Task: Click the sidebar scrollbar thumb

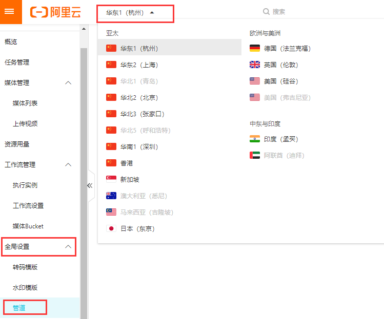Action: coord(84,183)
